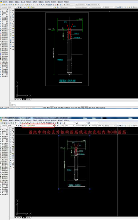Open the ByLayer linetype dropdown in the lower window

(x=83, y=125)
